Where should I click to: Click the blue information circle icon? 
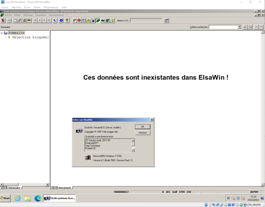click(x=61, y=21)
